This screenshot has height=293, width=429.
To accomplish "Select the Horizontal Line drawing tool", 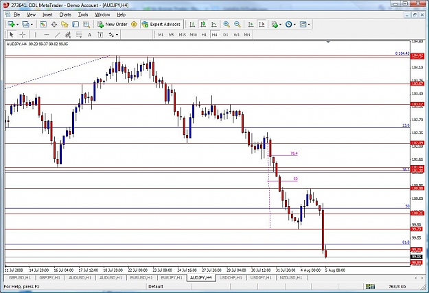I will [46, 35].
